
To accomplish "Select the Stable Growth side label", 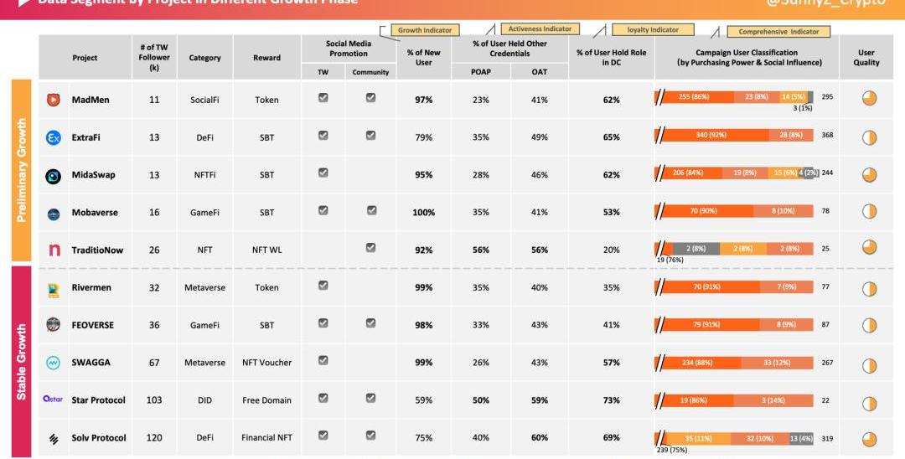I will point(21,362).
